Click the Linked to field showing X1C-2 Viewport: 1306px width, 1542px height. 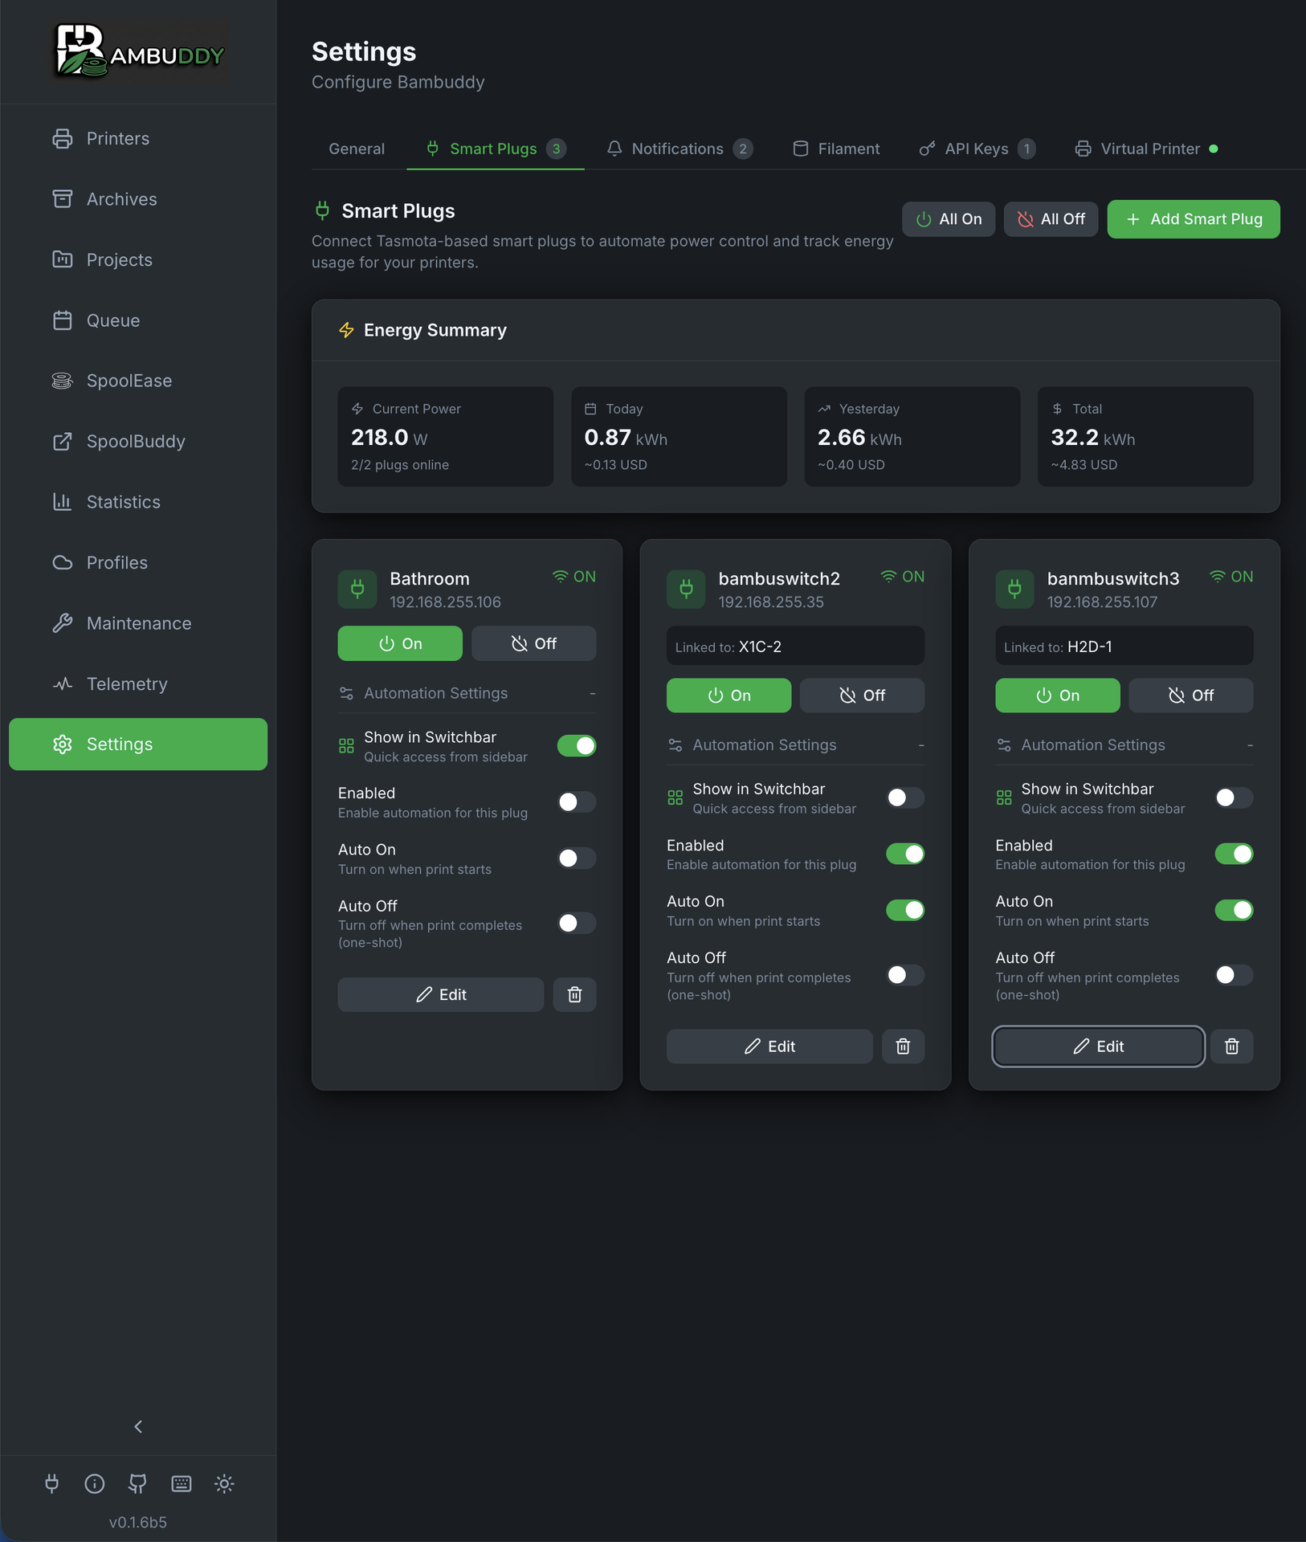point(794,646)
